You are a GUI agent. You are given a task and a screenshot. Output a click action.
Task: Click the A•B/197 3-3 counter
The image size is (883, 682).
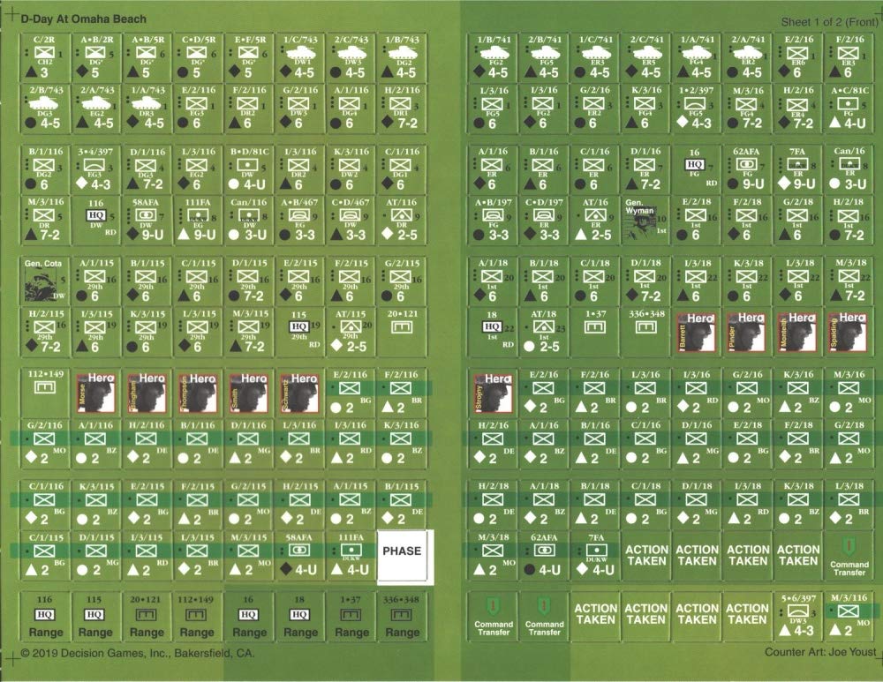493,221
